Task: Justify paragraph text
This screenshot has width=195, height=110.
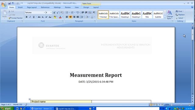Action: pyautogui.click(x=78, y=17)
